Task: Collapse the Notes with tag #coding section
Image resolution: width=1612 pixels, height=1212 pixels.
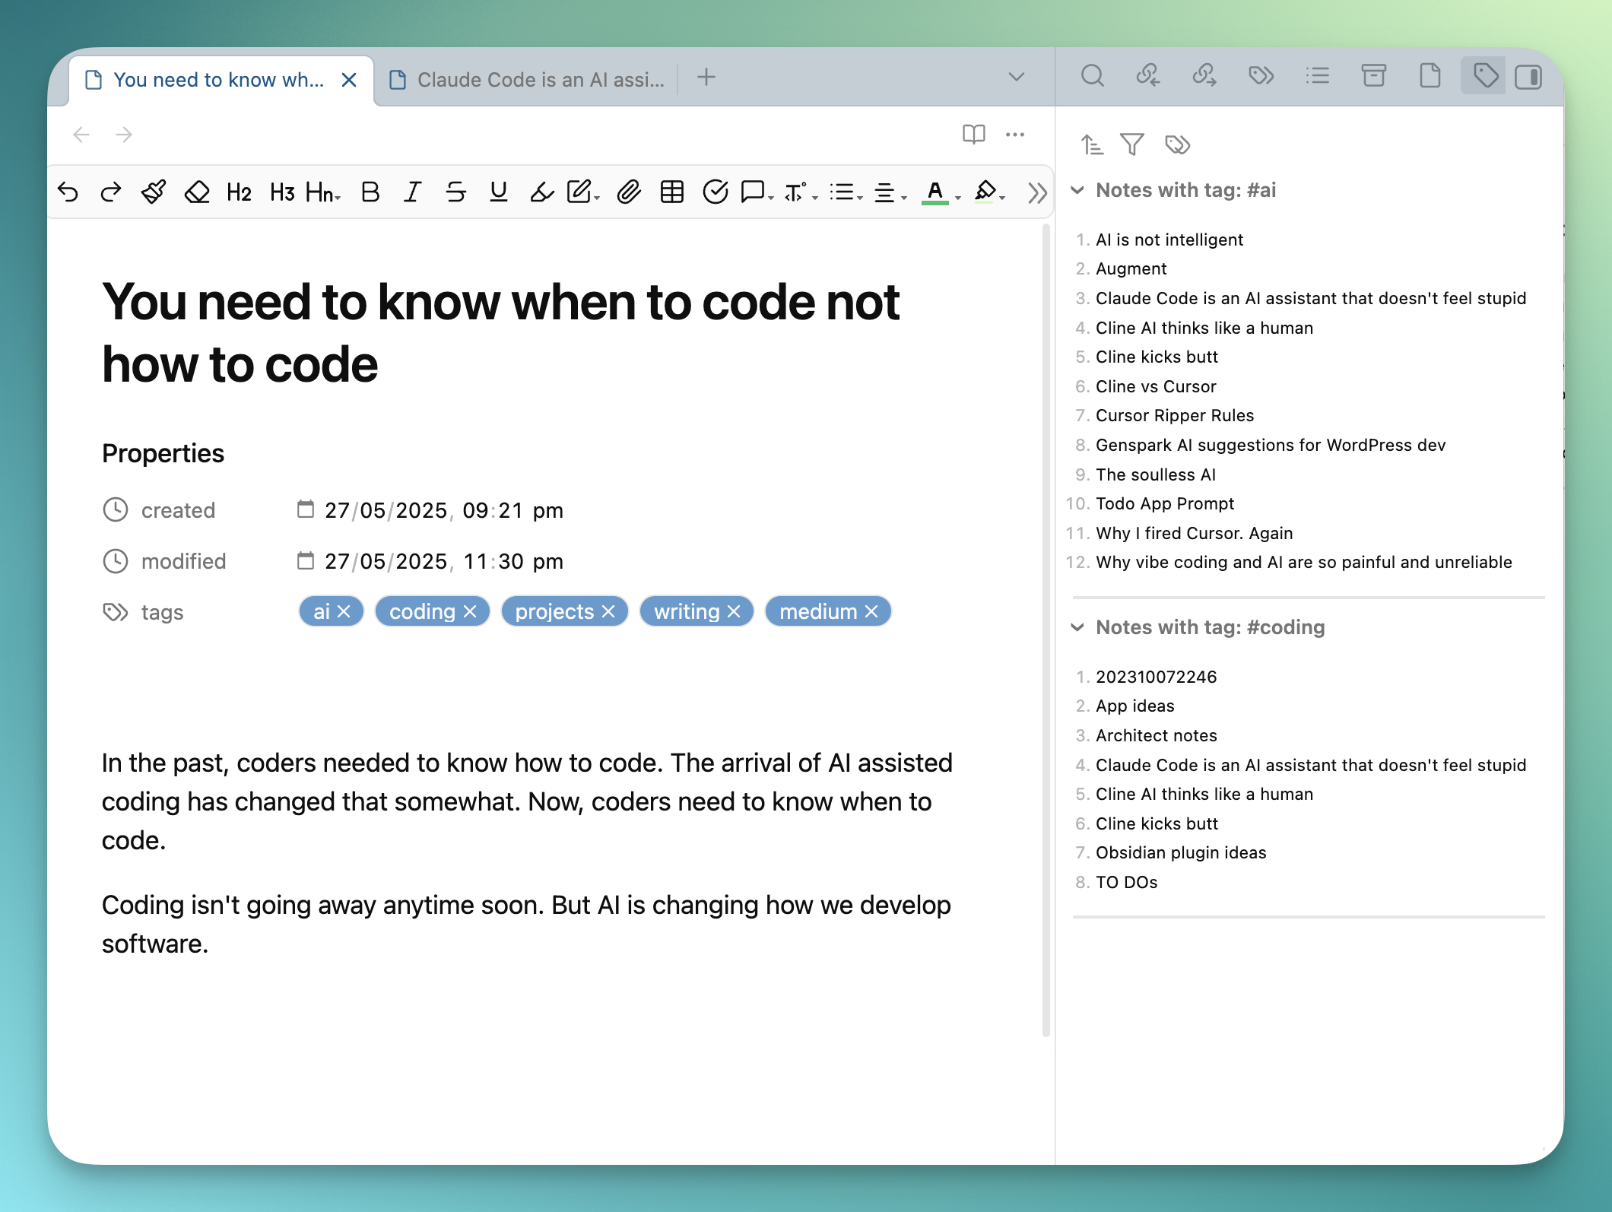Action: pyautogui.click(x=1077, y=627)
